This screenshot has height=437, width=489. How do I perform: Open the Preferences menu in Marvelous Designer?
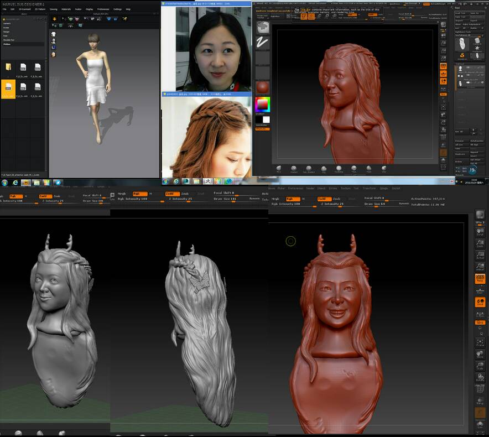click(x=103, y=9)
